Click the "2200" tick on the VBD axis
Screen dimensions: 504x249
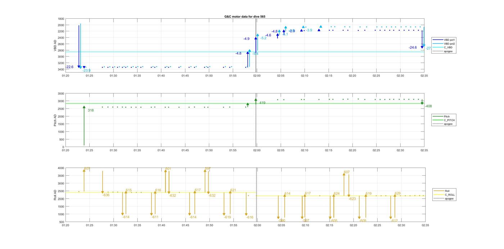click(x=61, y=32)
